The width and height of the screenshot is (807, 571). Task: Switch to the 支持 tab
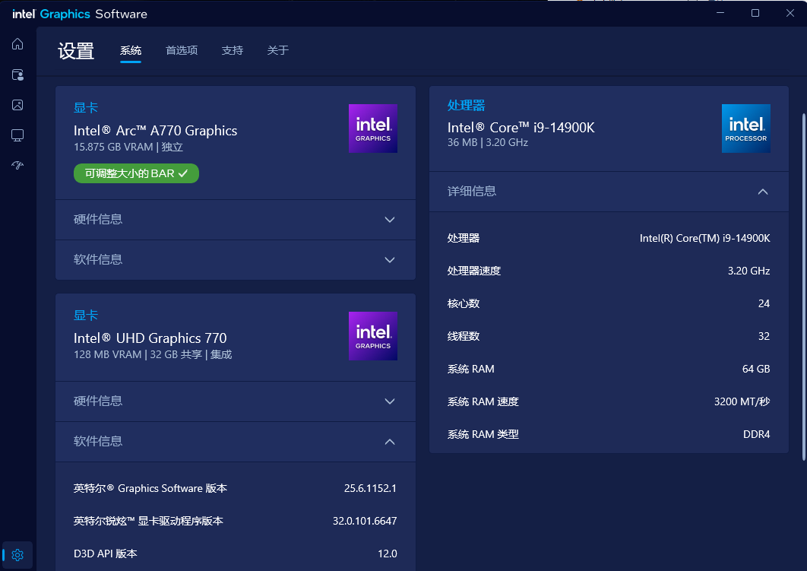pos(232,50)
